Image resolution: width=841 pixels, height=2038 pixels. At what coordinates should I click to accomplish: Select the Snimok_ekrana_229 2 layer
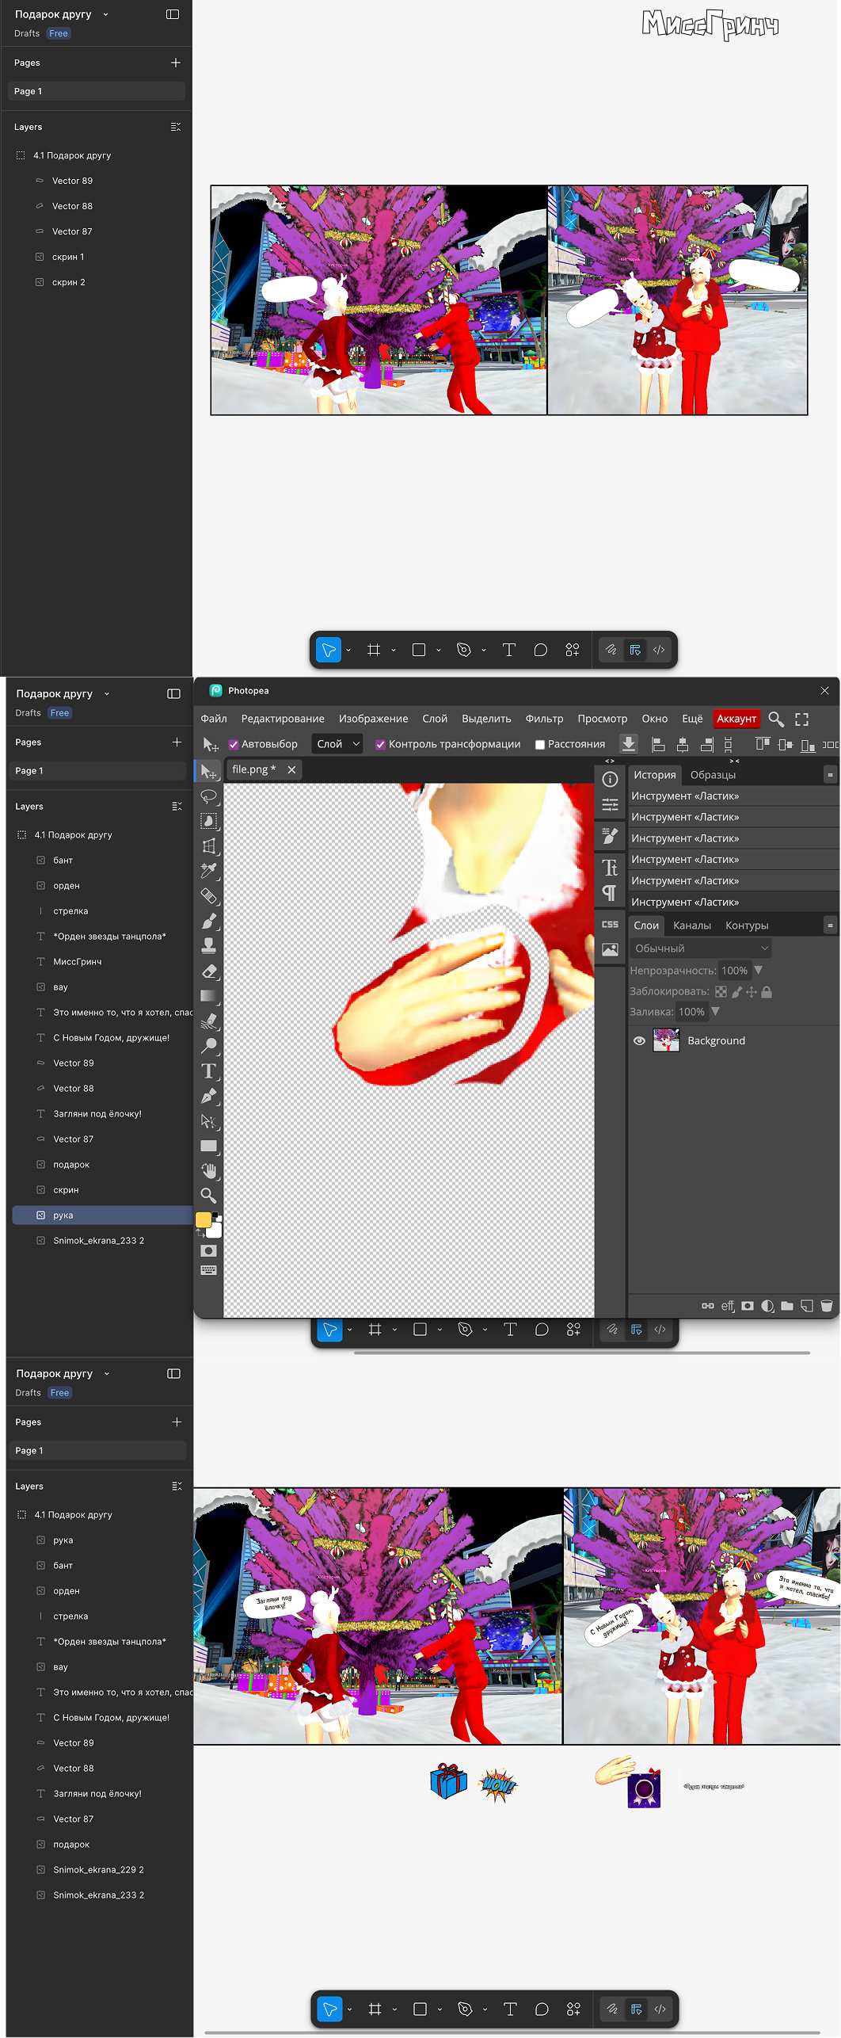point(98,1869)
